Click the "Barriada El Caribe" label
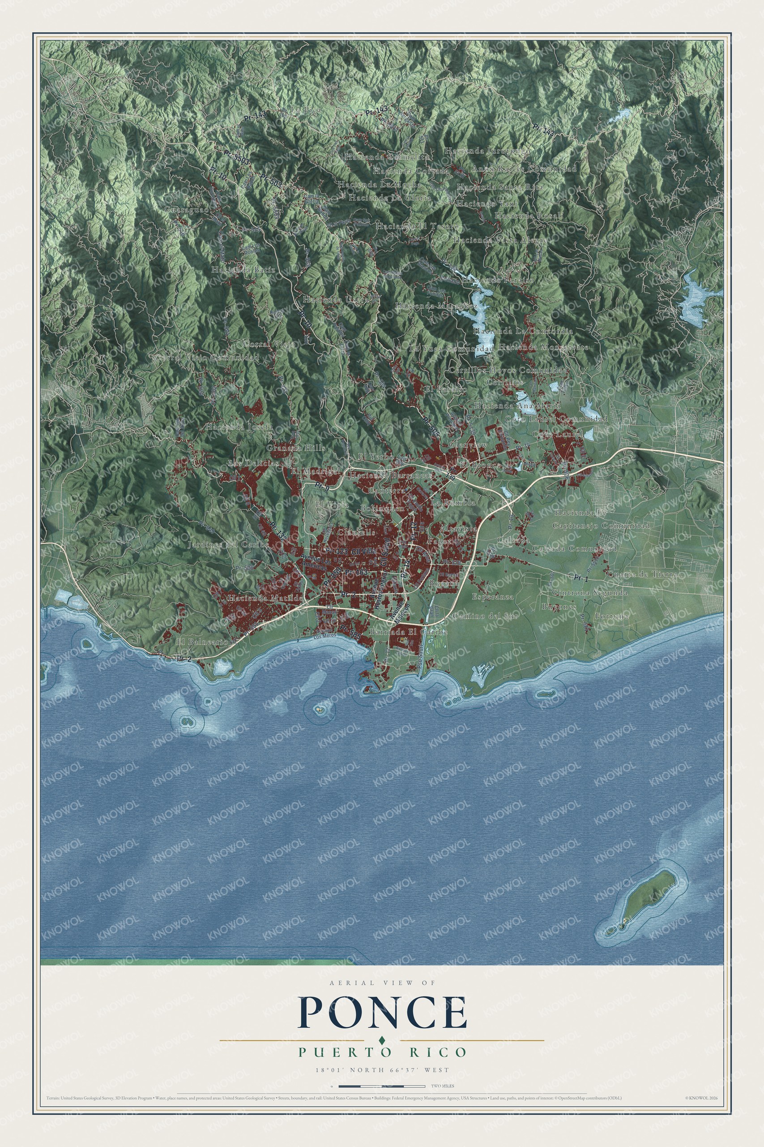Viewport: 764px width, 1147px height. tap(408, 632)
